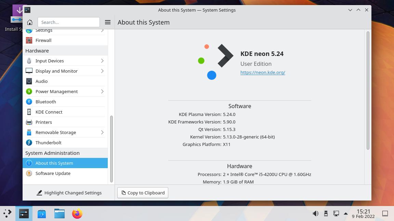Image resolution: width=394 pixels, height=221 pixels.
Task: Open the Firewall settings page
Action: [65, 40]
